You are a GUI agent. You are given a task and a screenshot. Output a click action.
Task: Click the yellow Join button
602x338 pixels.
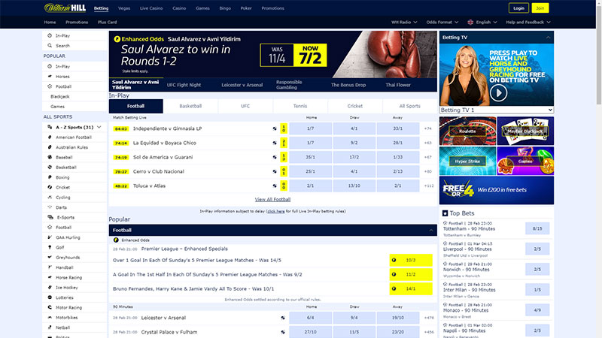[x=540, y=8]
